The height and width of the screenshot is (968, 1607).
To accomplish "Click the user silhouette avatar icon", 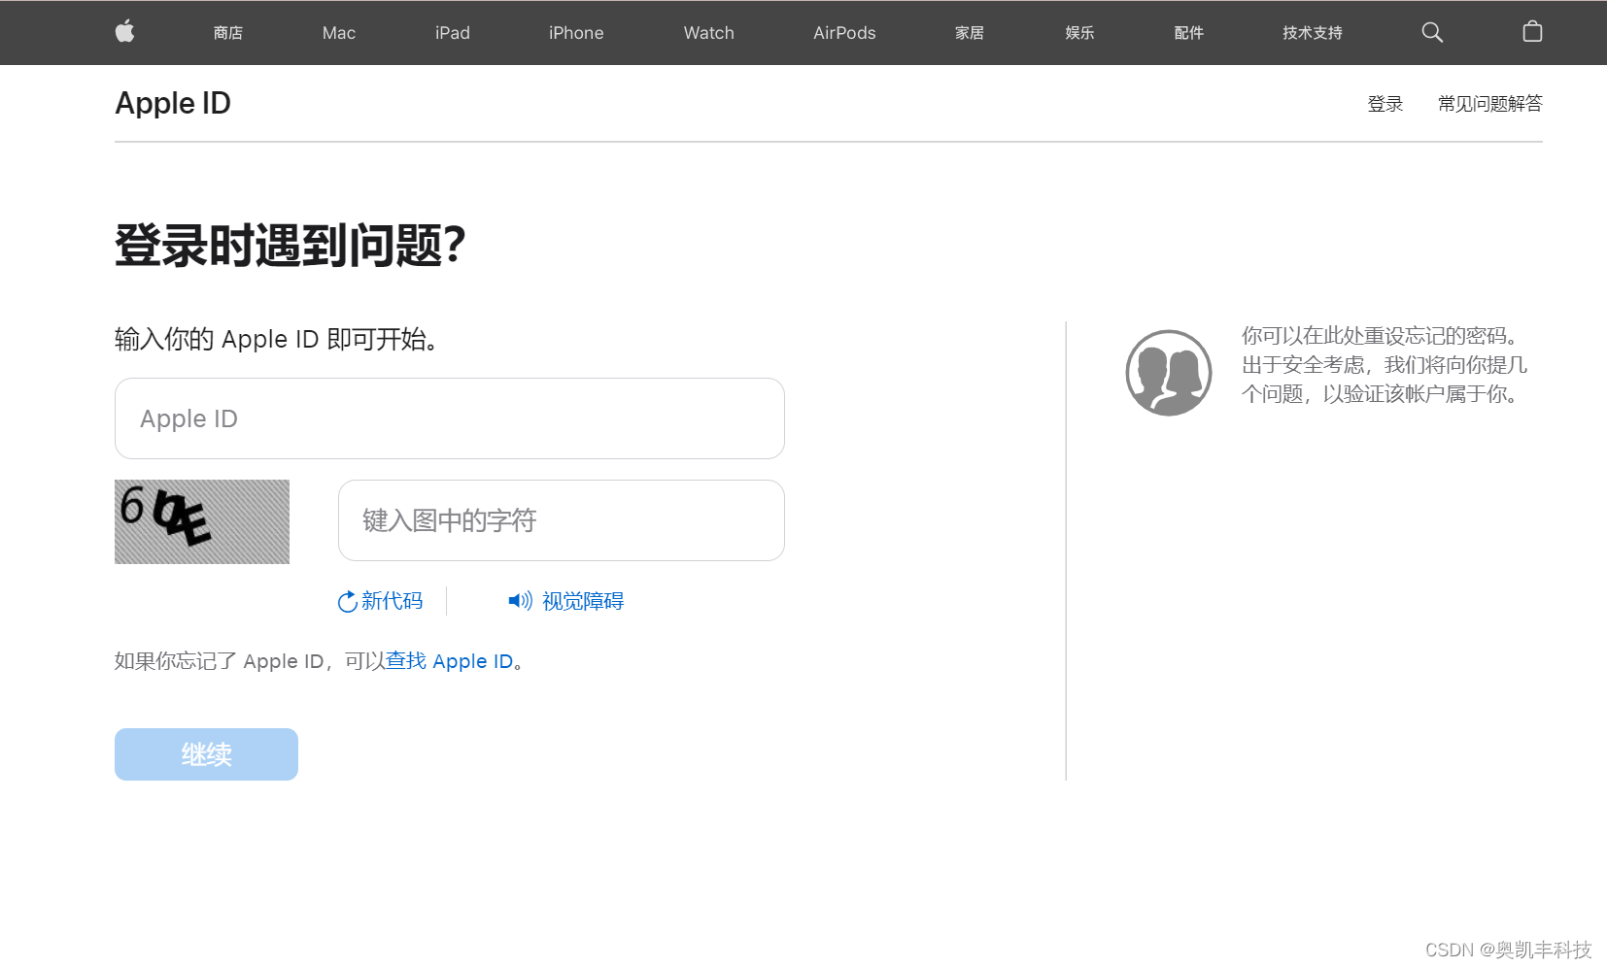I will [1168, 373].
